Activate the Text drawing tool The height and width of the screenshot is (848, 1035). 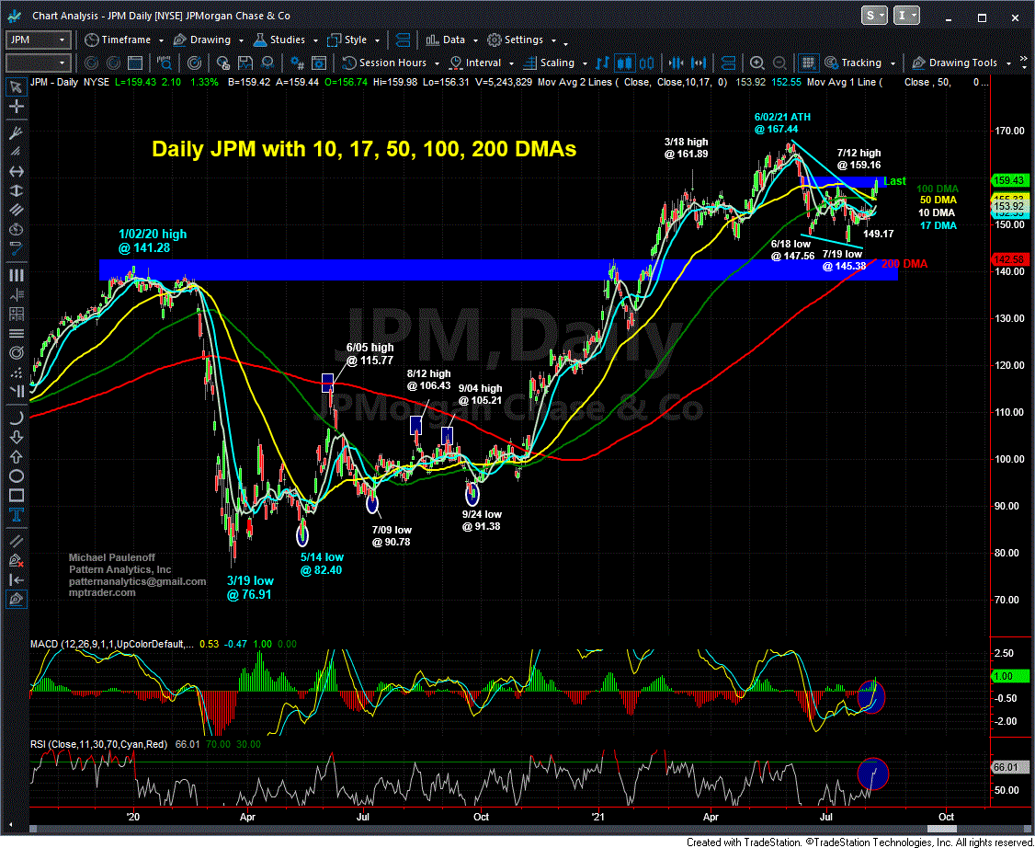tap(16, 515)
